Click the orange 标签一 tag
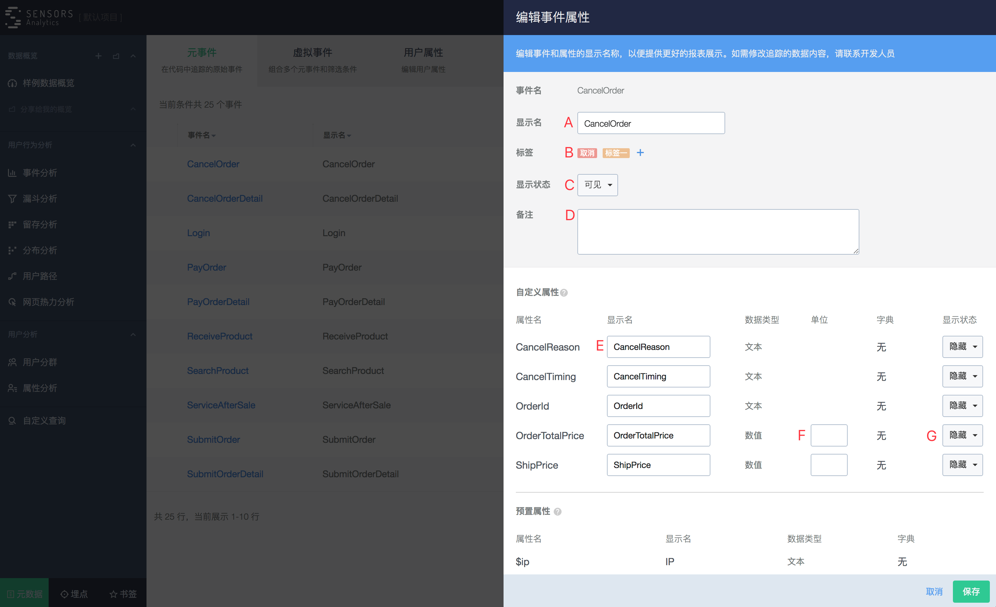996x607 pixels. pyautogui.click(x=616, y=153)
